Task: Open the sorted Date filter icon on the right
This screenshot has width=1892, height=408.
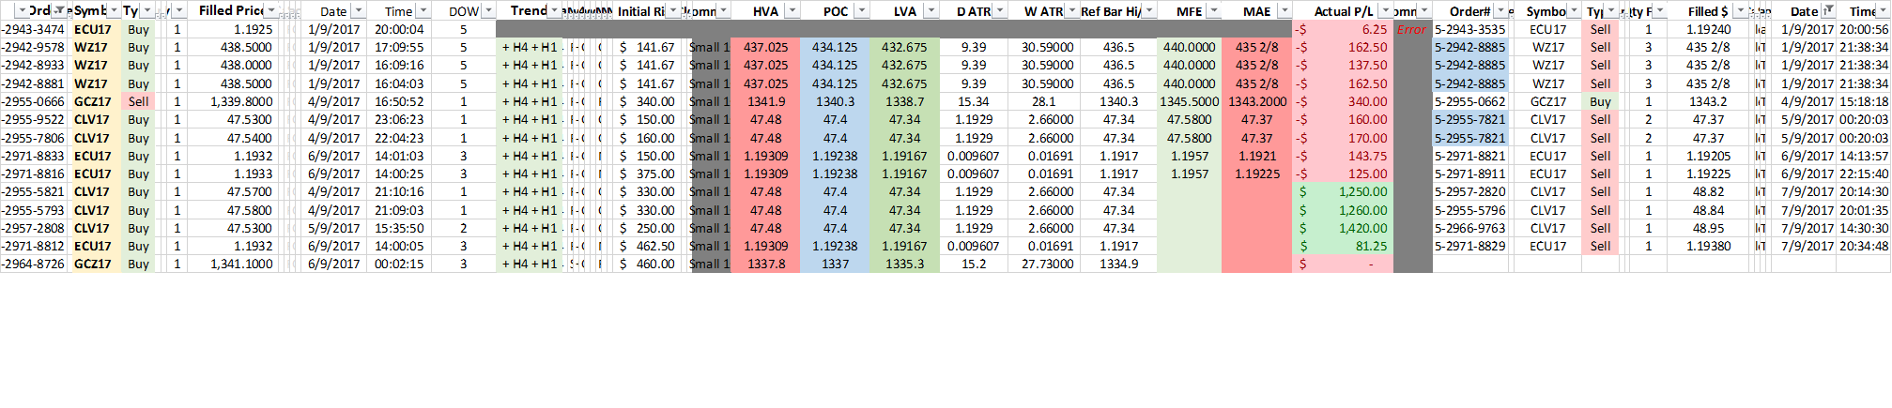Action: tap(1828, 10)
